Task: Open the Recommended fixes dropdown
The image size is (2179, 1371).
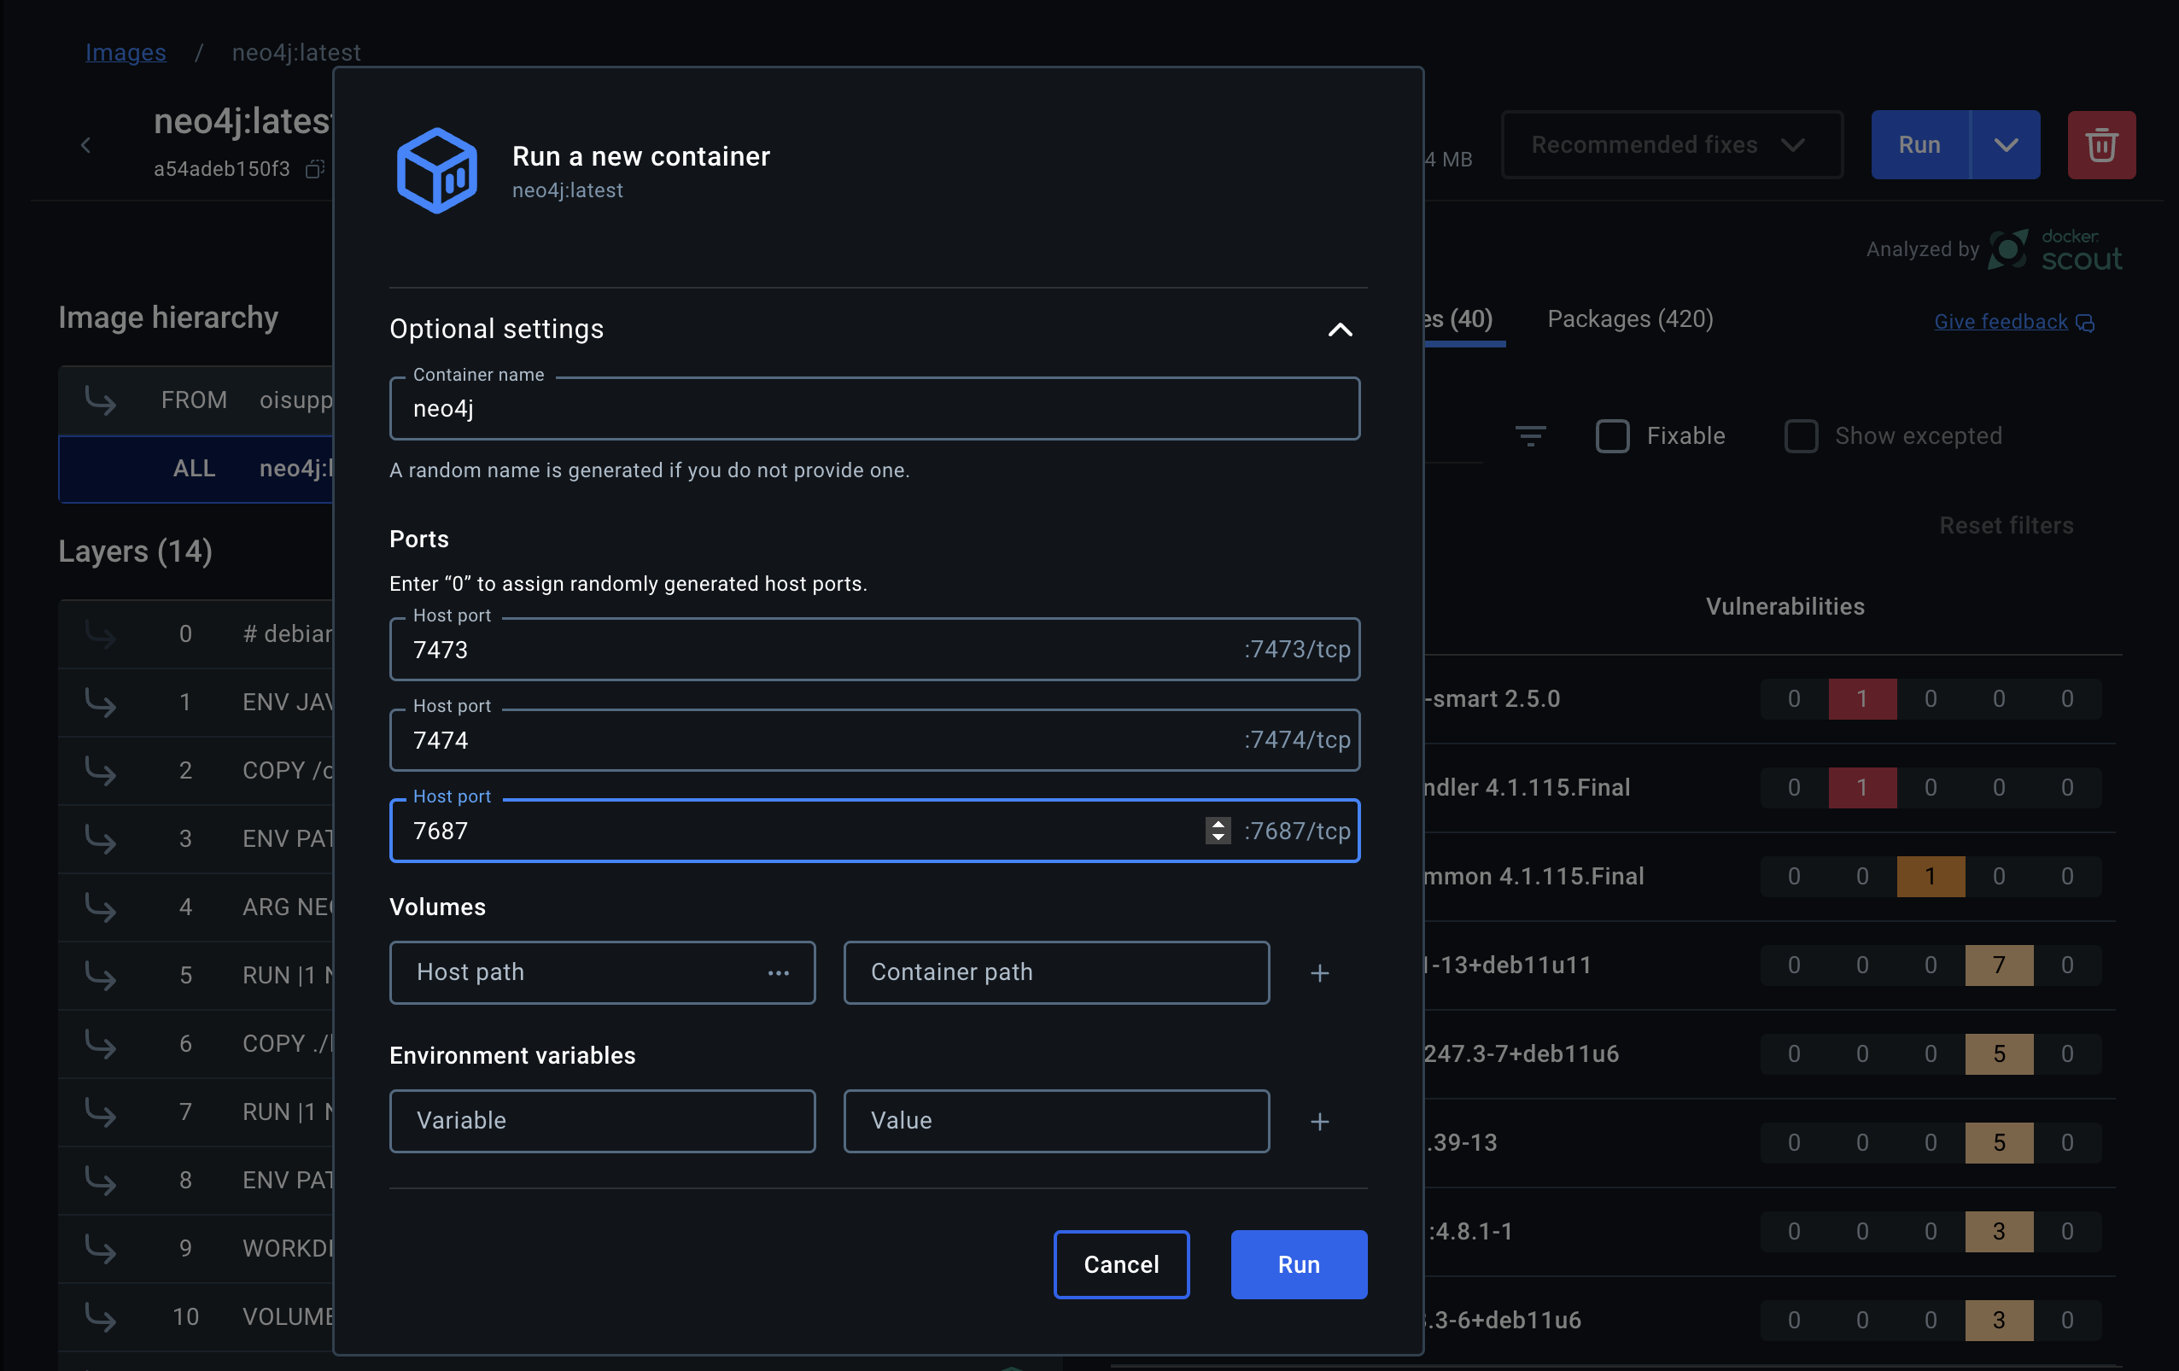Action: pyautogui.click(x=1671, y=145)
